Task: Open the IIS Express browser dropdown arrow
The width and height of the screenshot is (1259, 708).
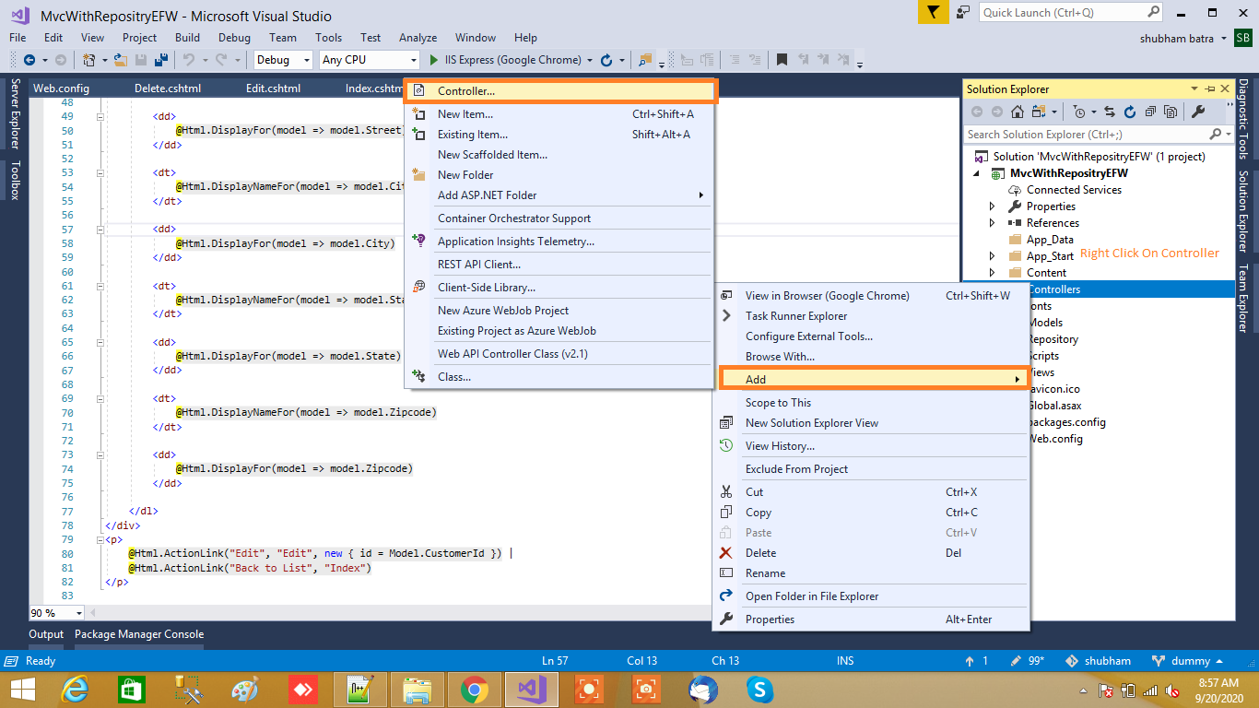Action: 590,60
